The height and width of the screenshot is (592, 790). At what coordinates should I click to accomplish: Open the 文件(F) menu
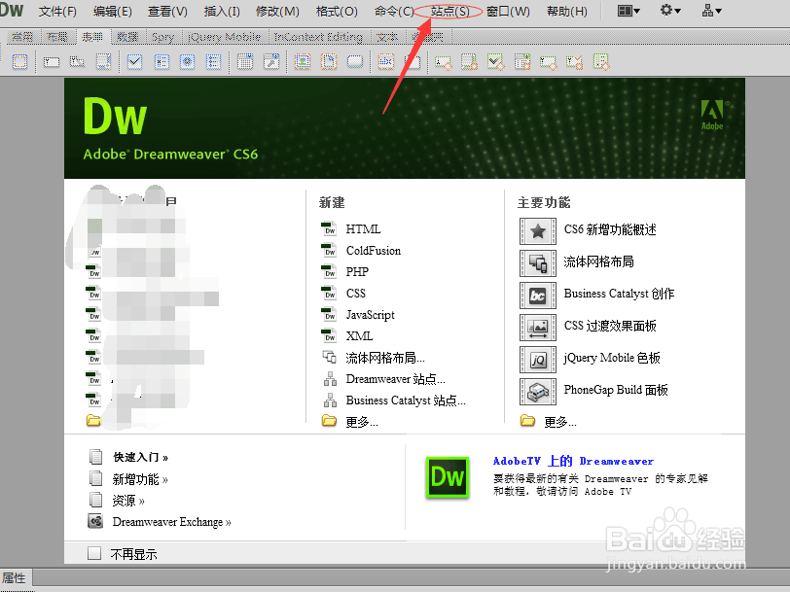[x=57, y=11]
